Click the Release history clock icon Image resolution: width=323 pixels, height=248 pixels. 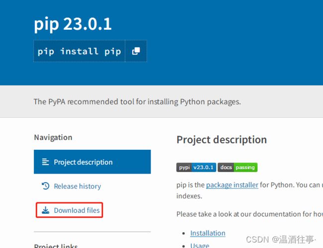45,186
